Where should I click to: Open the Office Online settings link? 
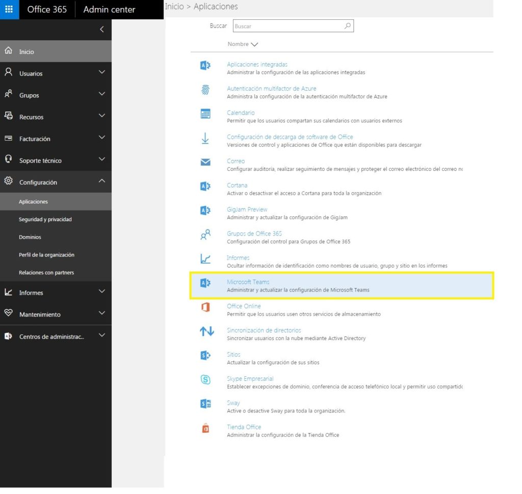point(244,306)
